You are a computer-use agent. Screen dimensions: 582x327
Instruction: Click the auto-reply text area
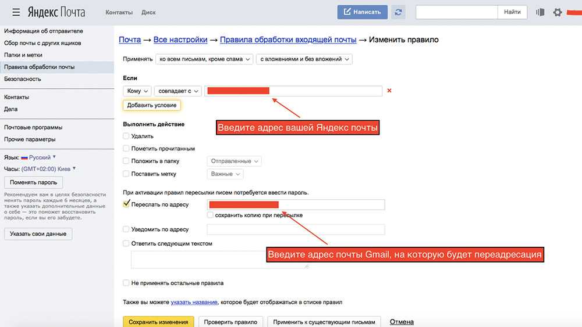click(220, 260)
